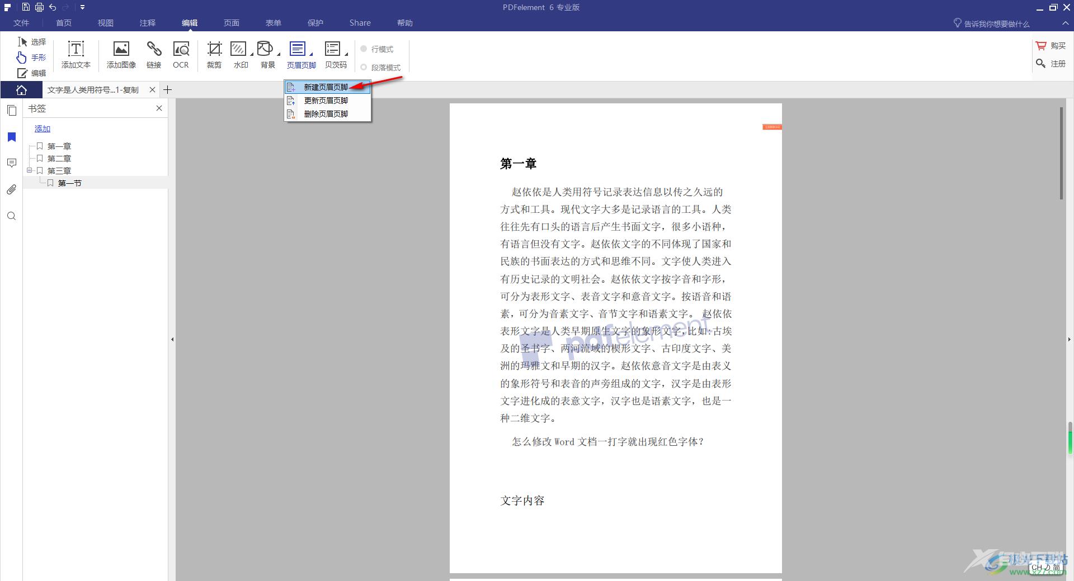Click the 第一章 heading in document
Viewport: 1074px width, 581px height.
tap(519, 164)
